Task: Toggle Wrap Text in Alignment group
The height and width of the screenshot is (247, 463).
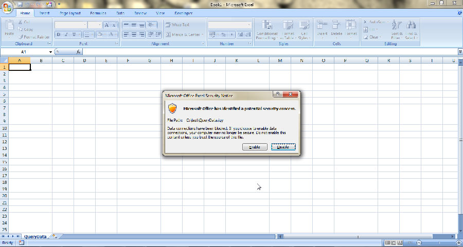Action: point(177,25)
